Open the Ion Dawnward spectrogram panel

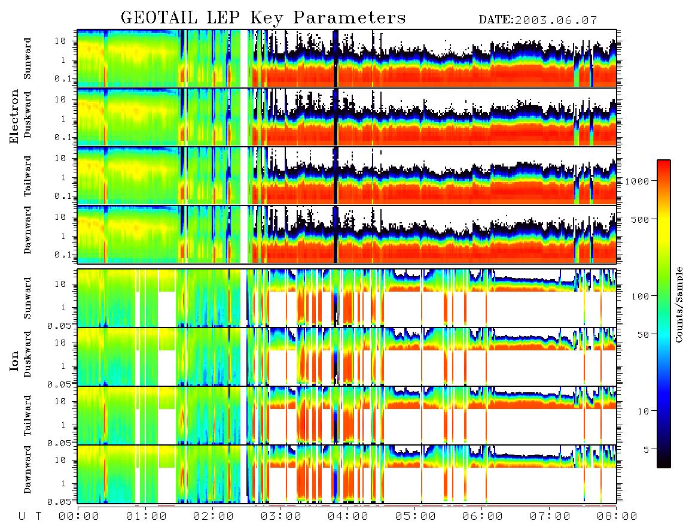point(347,474)
